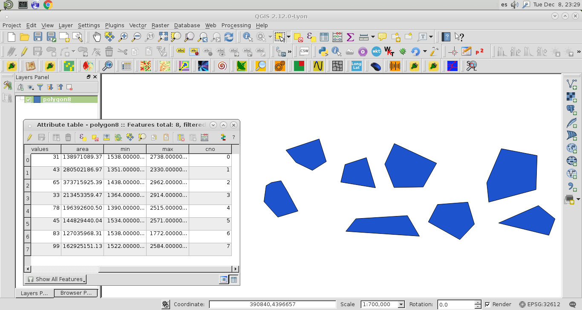Open the Scale combo box dropdown
This screenshot has width=582, height=310.
(x=401, y=304)
